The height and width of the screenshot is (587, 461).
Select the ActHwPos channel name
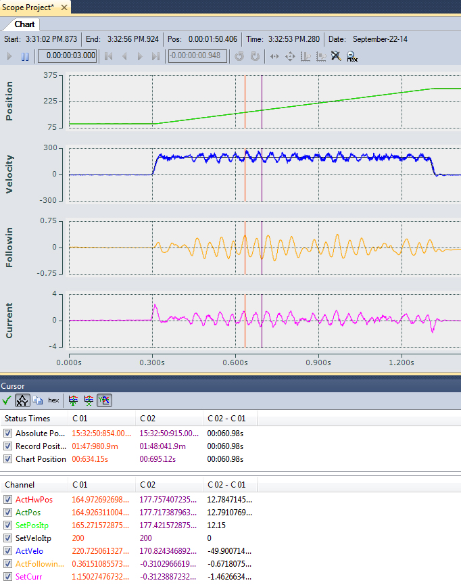tap(34, 500)
